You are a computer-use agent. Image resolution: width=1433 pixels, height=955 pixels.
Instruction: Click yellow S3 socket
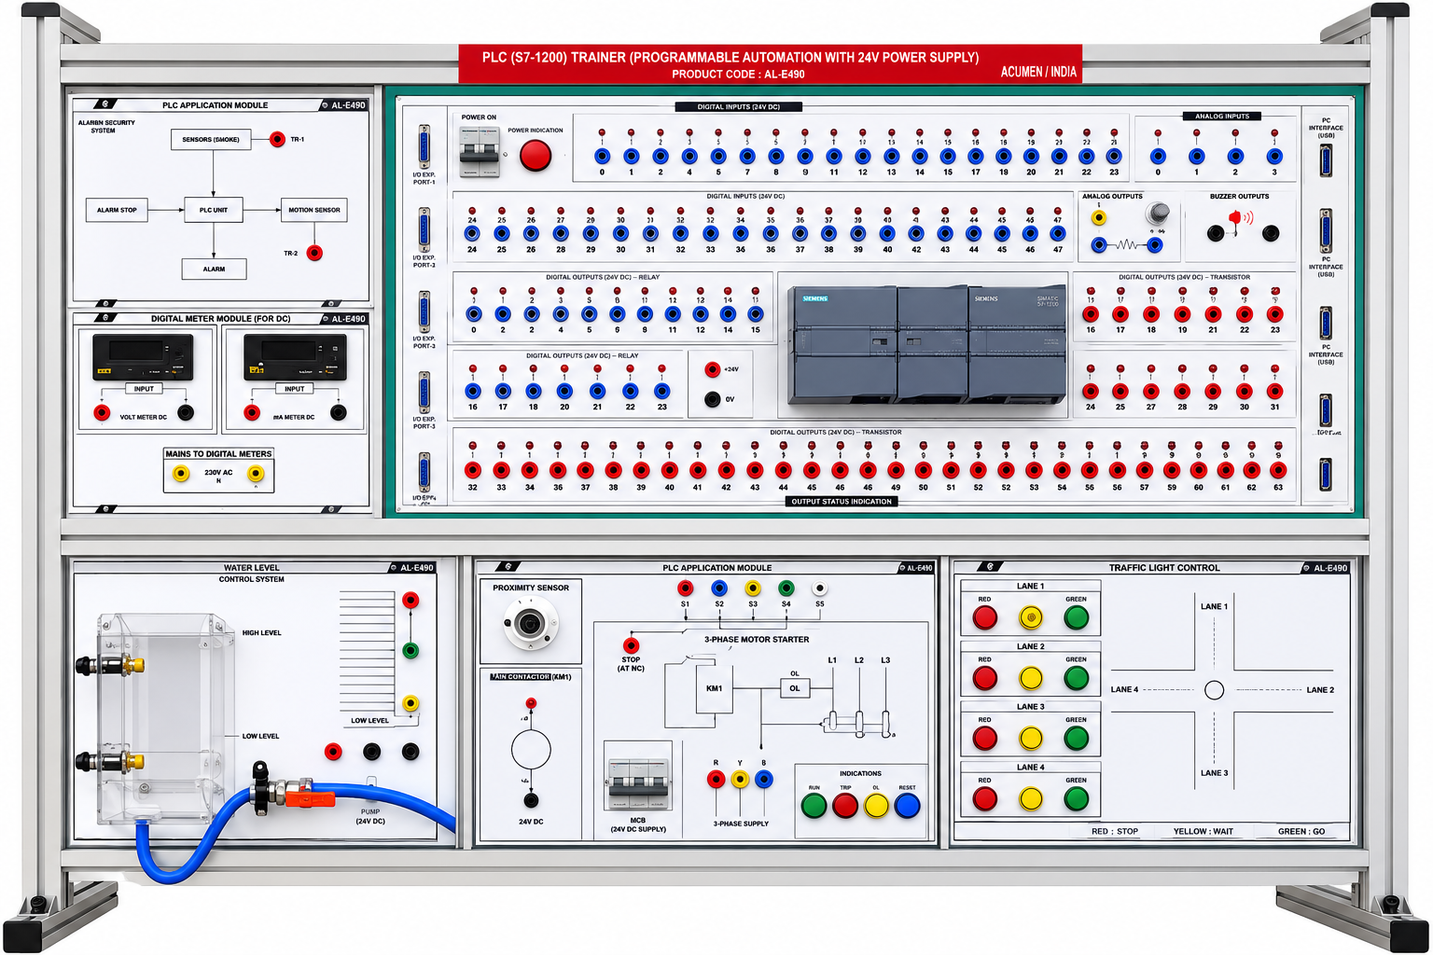coord(753,588)
